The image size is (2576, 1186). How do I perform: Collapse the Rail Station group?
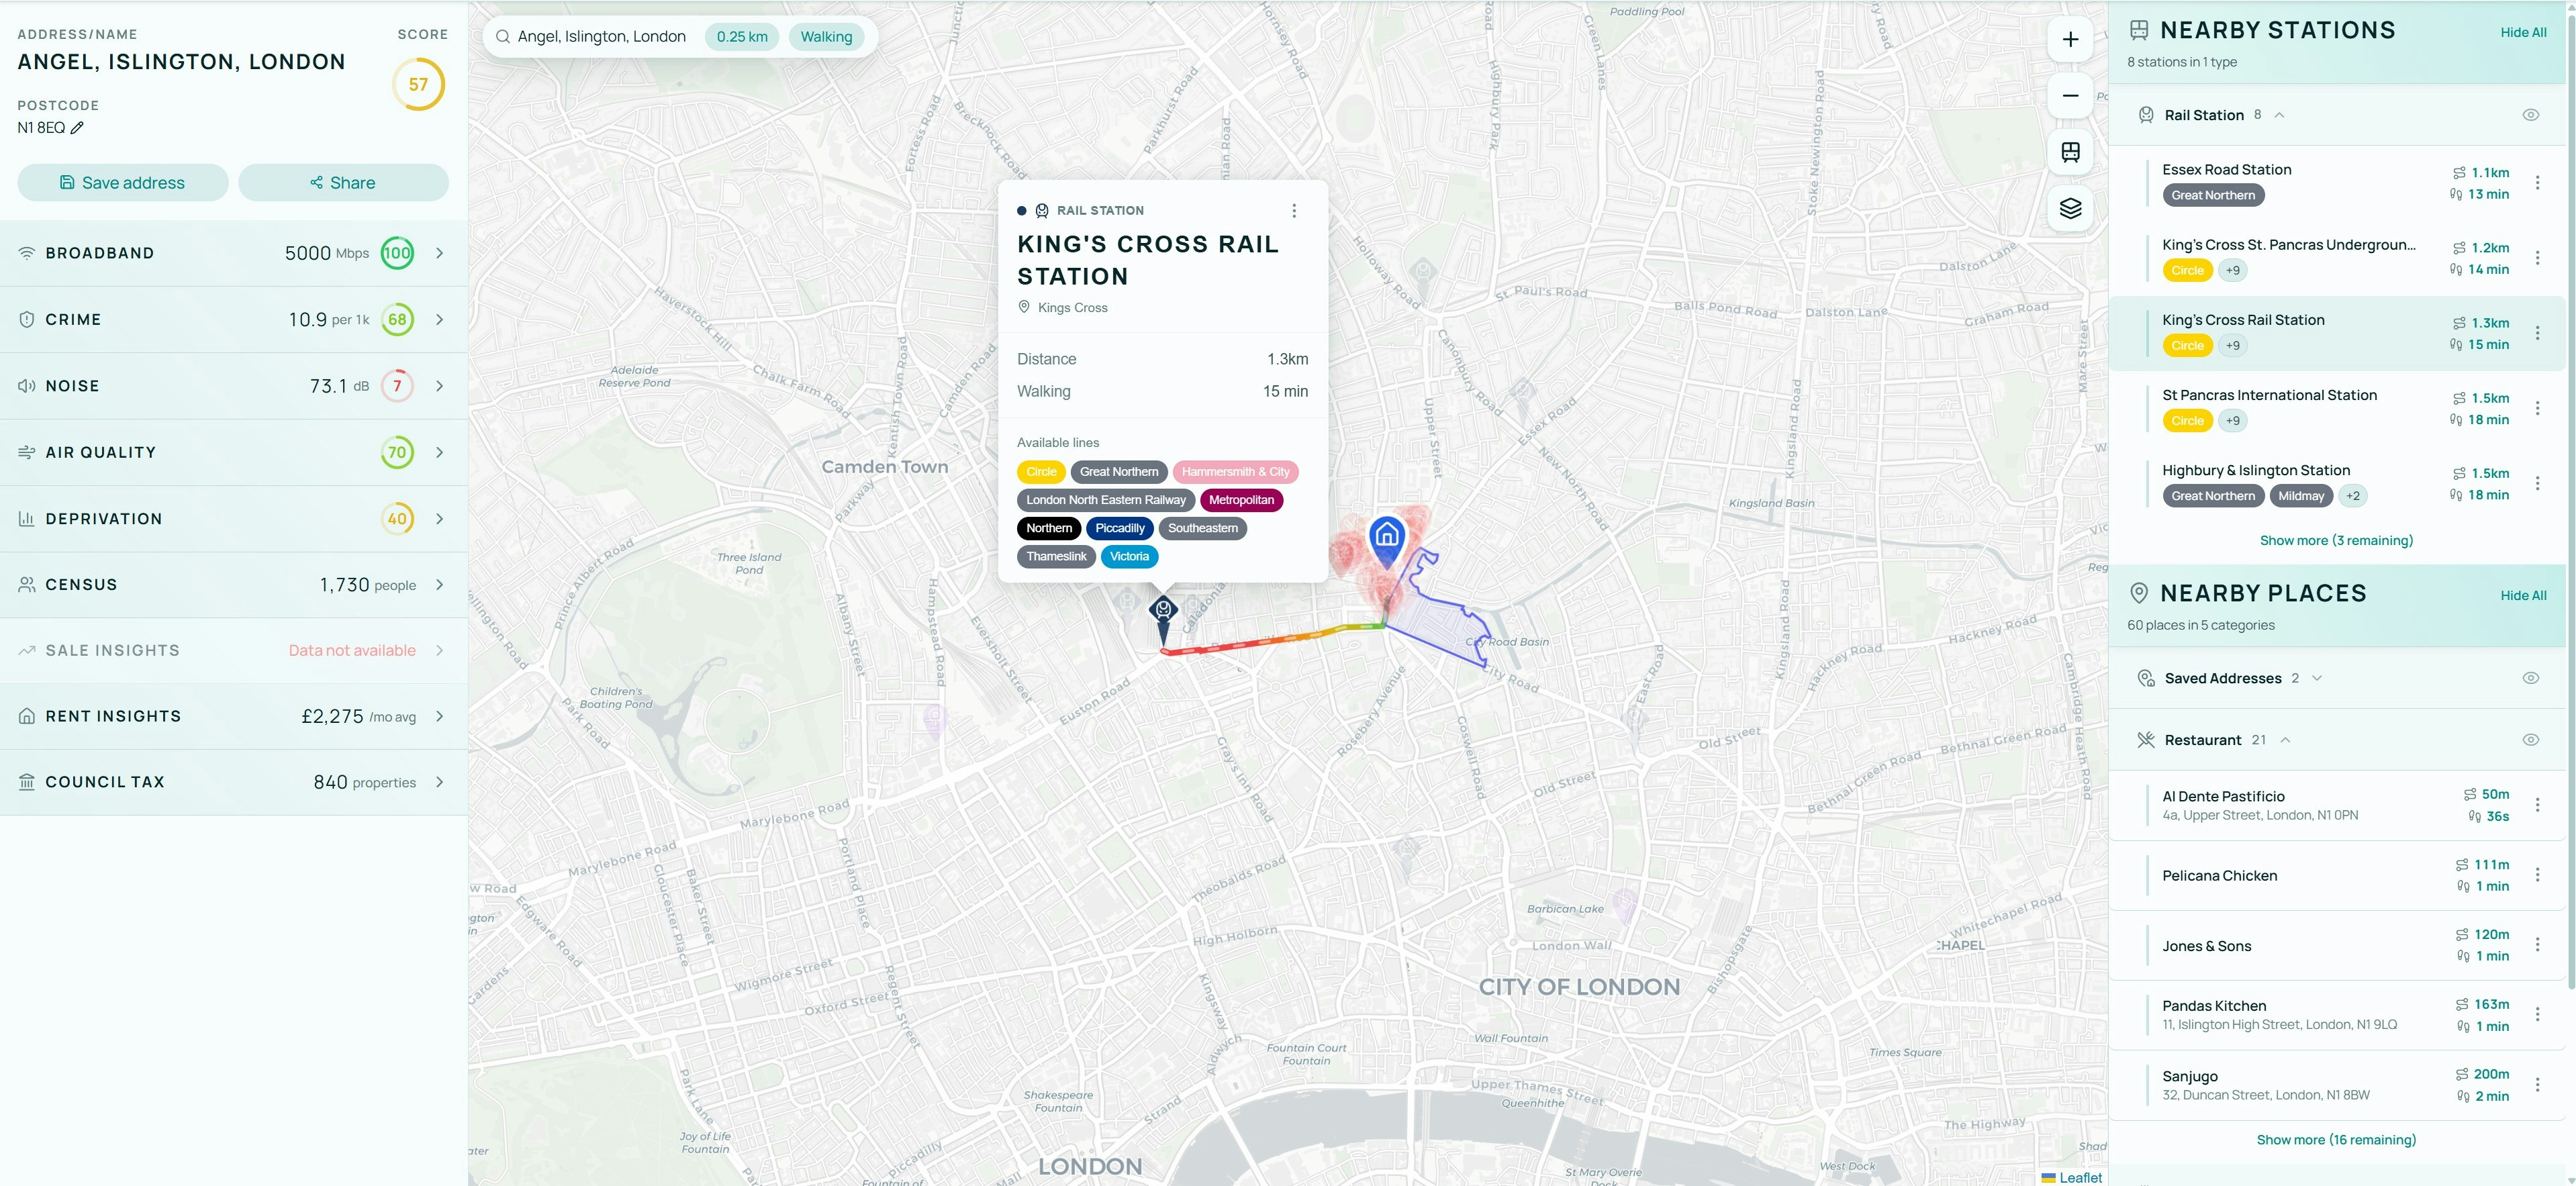point(2279,115)
